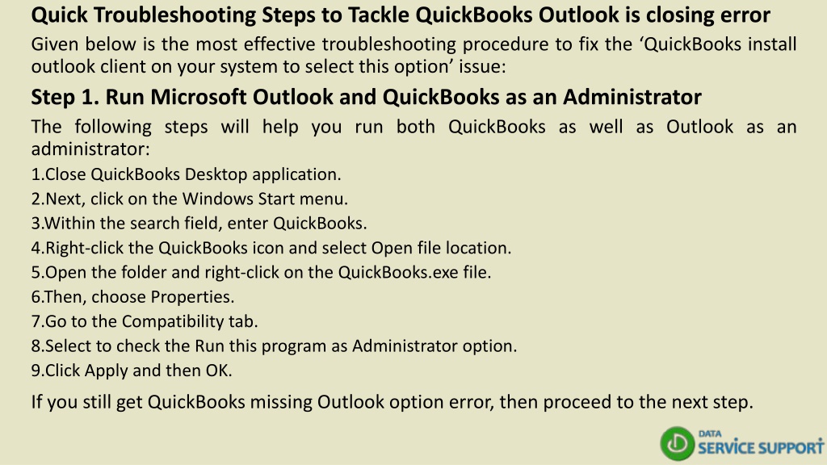This screenshot has height=465, width=827.
Task: Click the Step 1 heading about running as Administrator
Action: coord(366,97)
